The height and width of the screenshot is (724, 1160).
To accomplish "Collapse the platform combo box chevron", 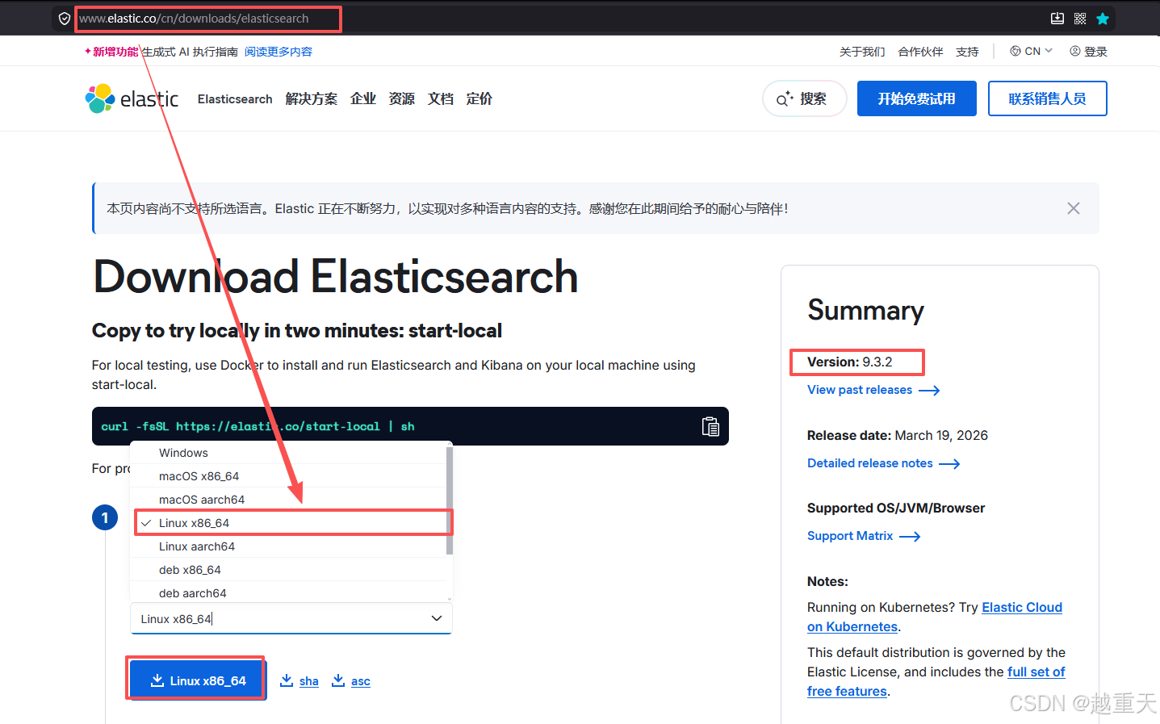I will click(x=437, y=618).
